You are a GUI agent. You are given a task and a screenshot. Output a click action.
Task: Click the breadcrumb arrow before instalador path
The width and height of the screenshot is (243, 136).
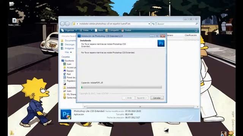(x=77, y=24)
